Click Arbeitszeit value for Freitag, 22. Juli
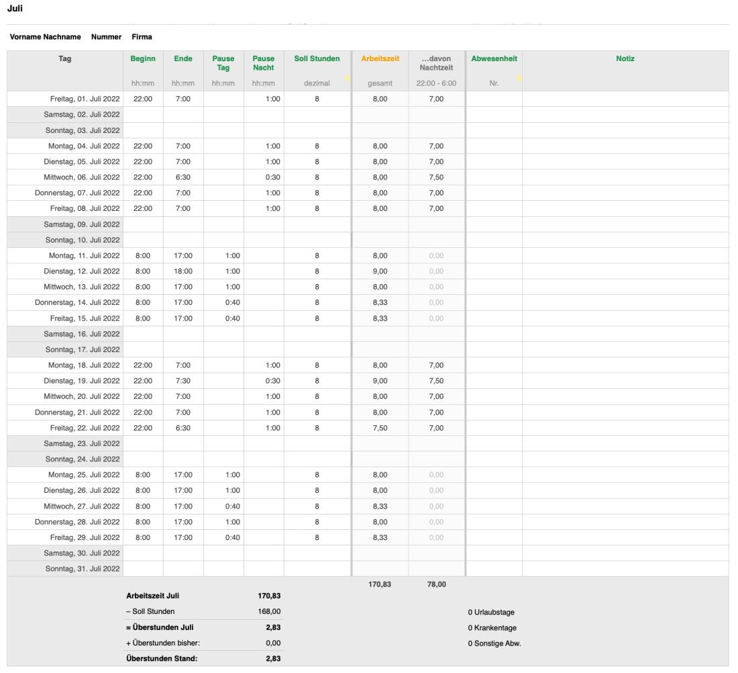This screenshot has height=673, width=738. [380, 428]
